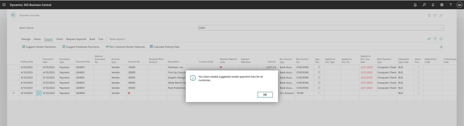
Task: Open the help question mark icon
Action: [450, 5]
